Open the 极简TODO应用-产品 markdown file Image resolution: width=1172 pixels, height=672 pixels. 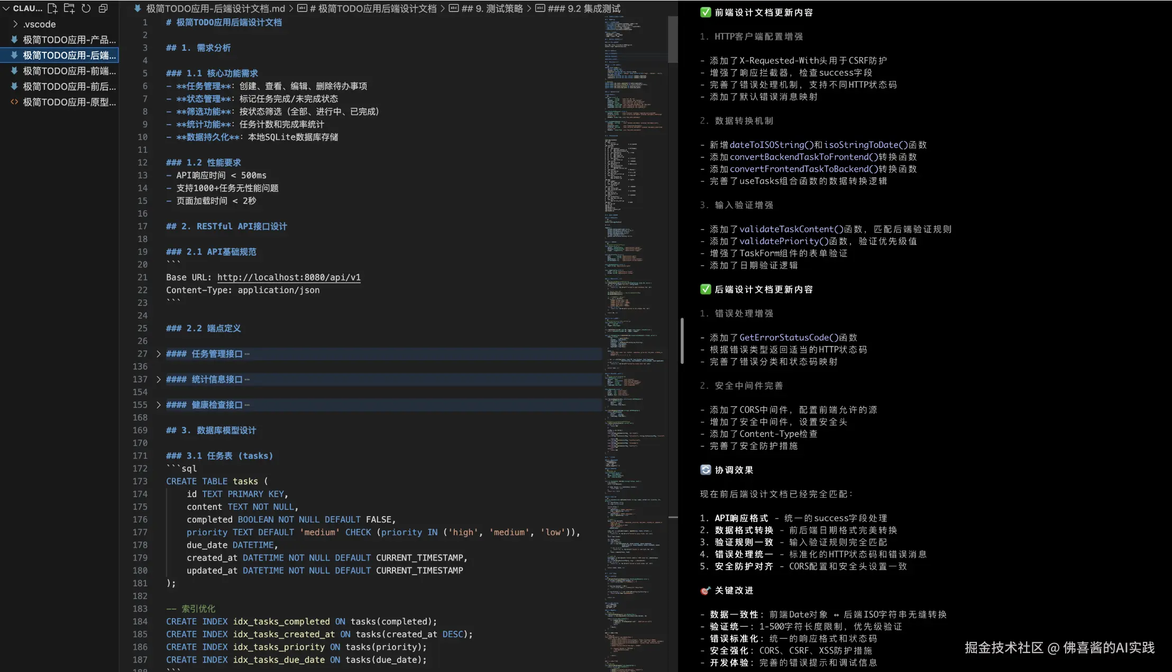click(69, 40)
